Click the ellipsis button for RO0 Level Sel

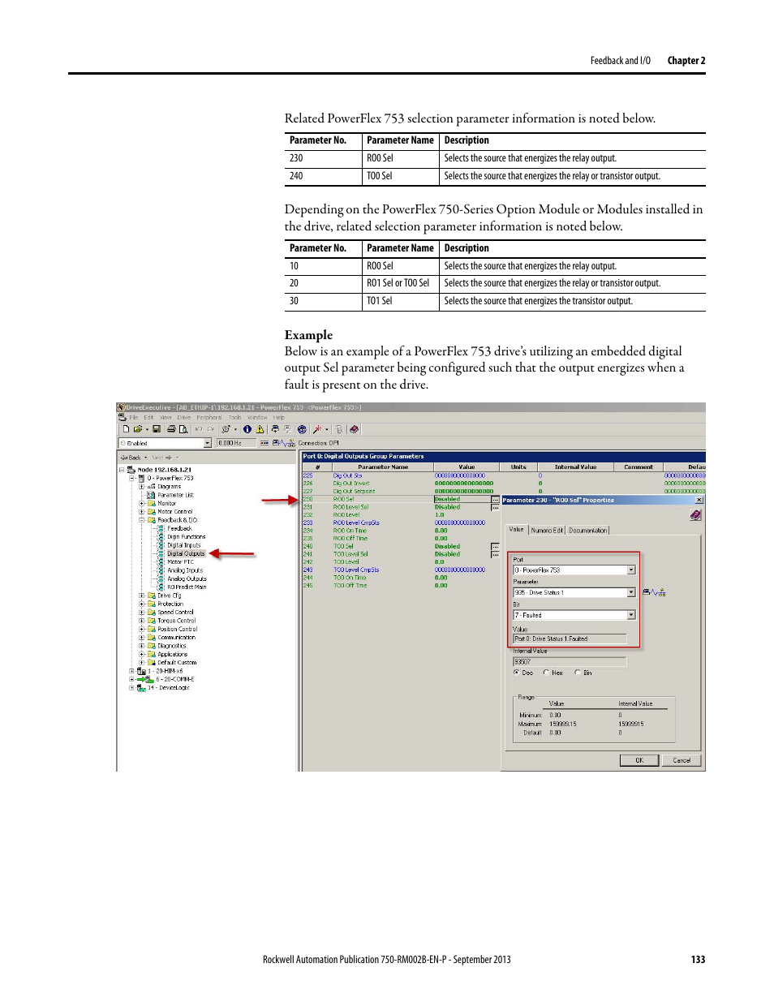(495, 507)
